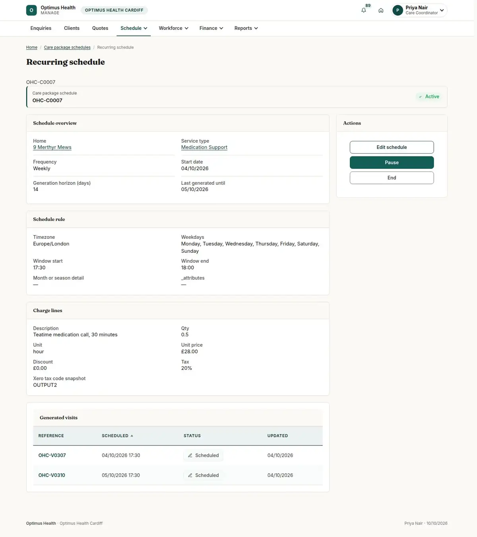Viewport: 477px width, 537px height.
Task: Open the Clients menu item
Action: coord(72,28)
